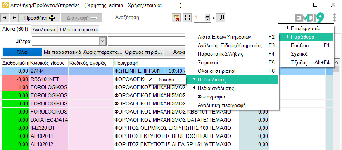Select the Με παραστατικά filter button
The height and width of the screenshot is (150, 342).
[x=62, y=52]
